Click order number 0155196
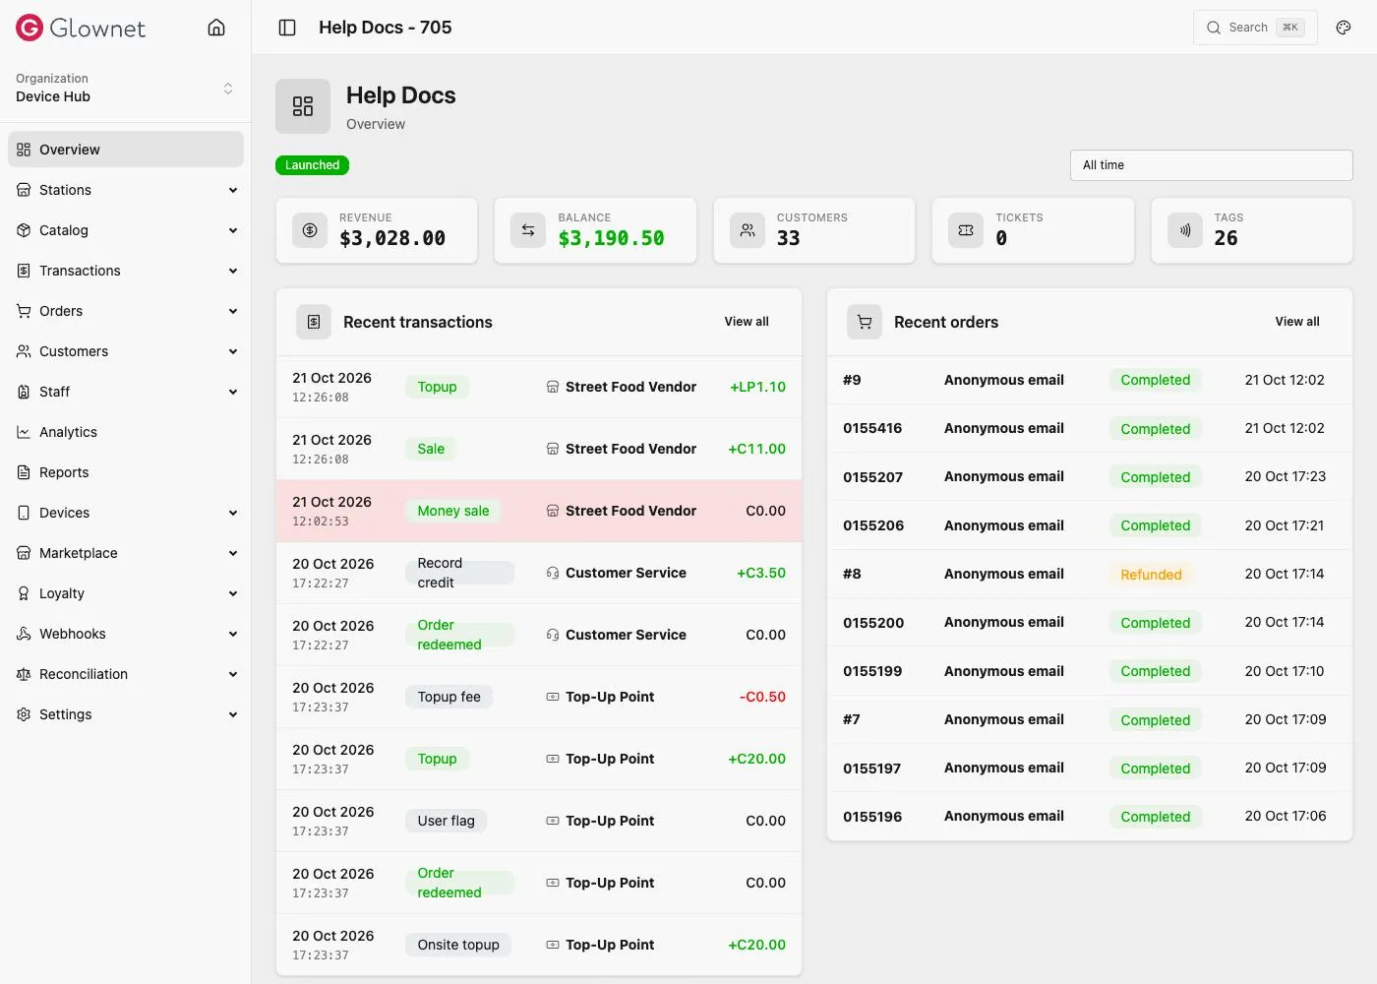The image size is (1377, 984). click(872, 817)
